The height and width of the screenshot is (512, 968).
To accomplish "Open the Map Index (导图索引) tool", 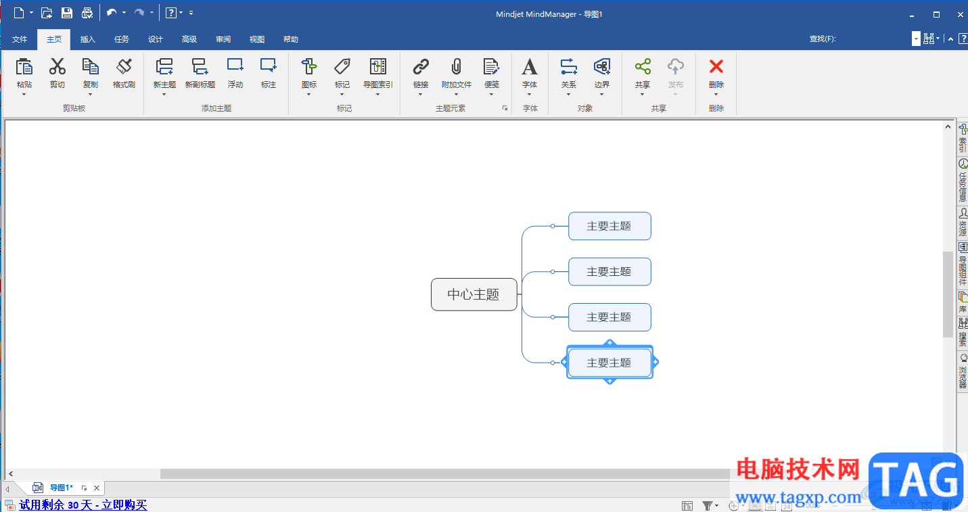I will pos(378,66).
